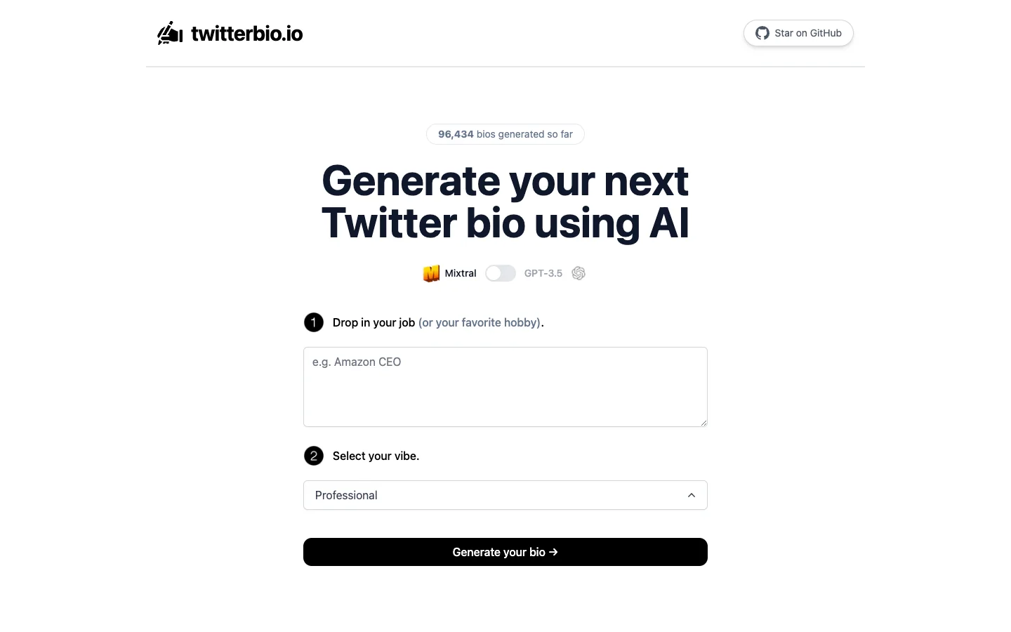The image size is (1011, 632).
Task: Click the OpenAI logo next to GPT-3.5
Action: point(579,273)
